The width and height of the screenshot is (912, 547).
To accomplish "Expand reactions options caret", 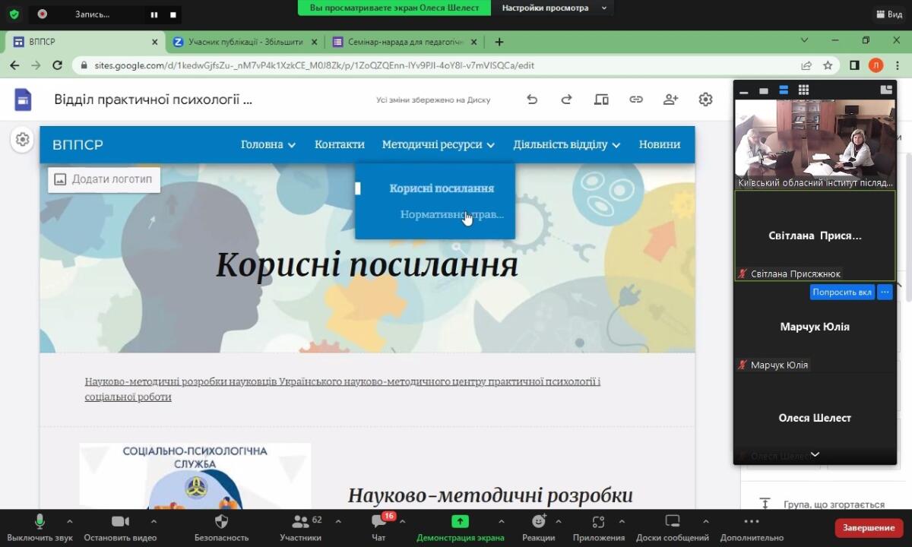I will click(x=559, y=521).
